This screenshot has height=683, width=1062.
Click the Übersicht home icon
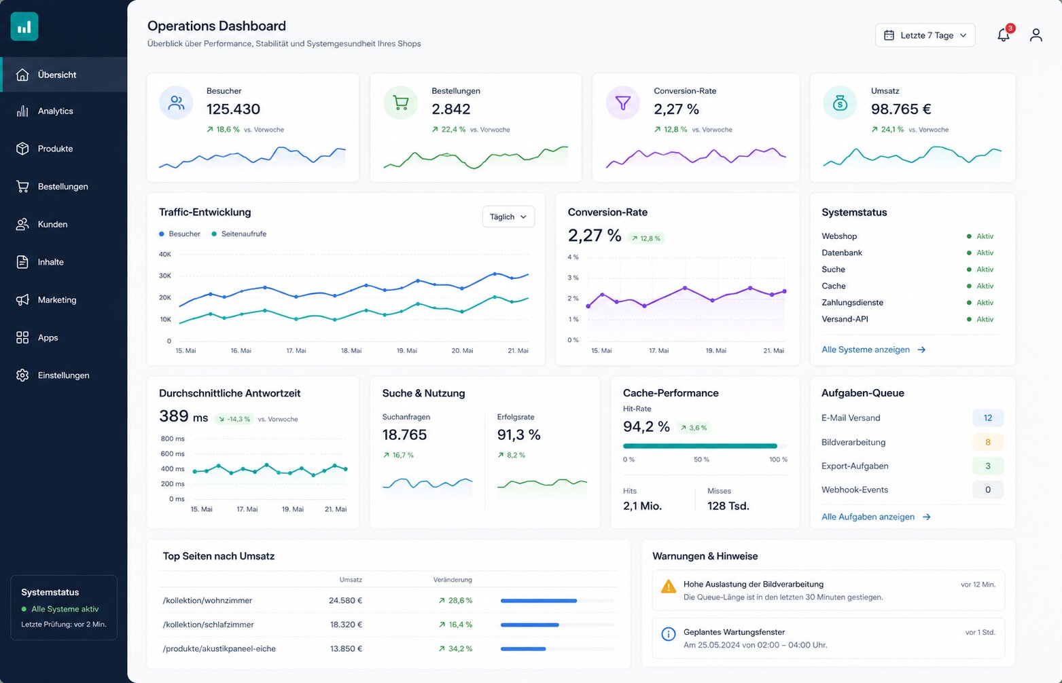tap(22, 75)
